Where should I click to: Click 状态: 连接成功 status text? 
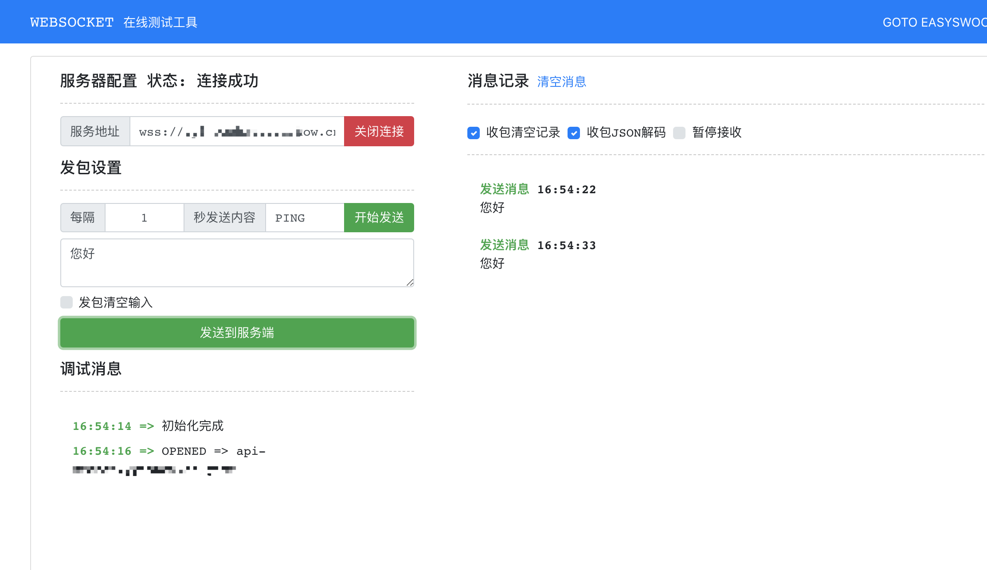point(203,81)
